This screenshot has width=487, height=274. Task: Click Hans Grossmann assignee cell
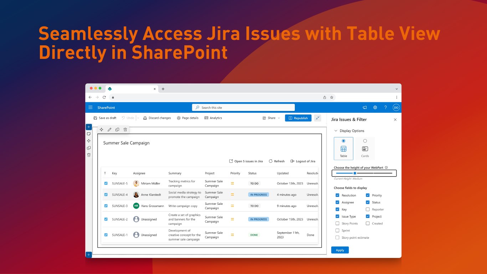tap(149, 206)
